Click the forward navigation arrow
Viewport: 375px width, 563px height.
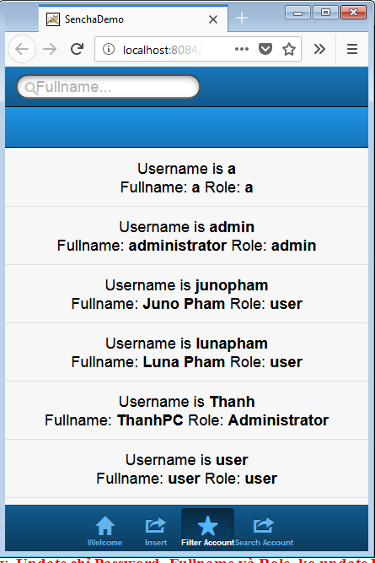click(50, 49)
